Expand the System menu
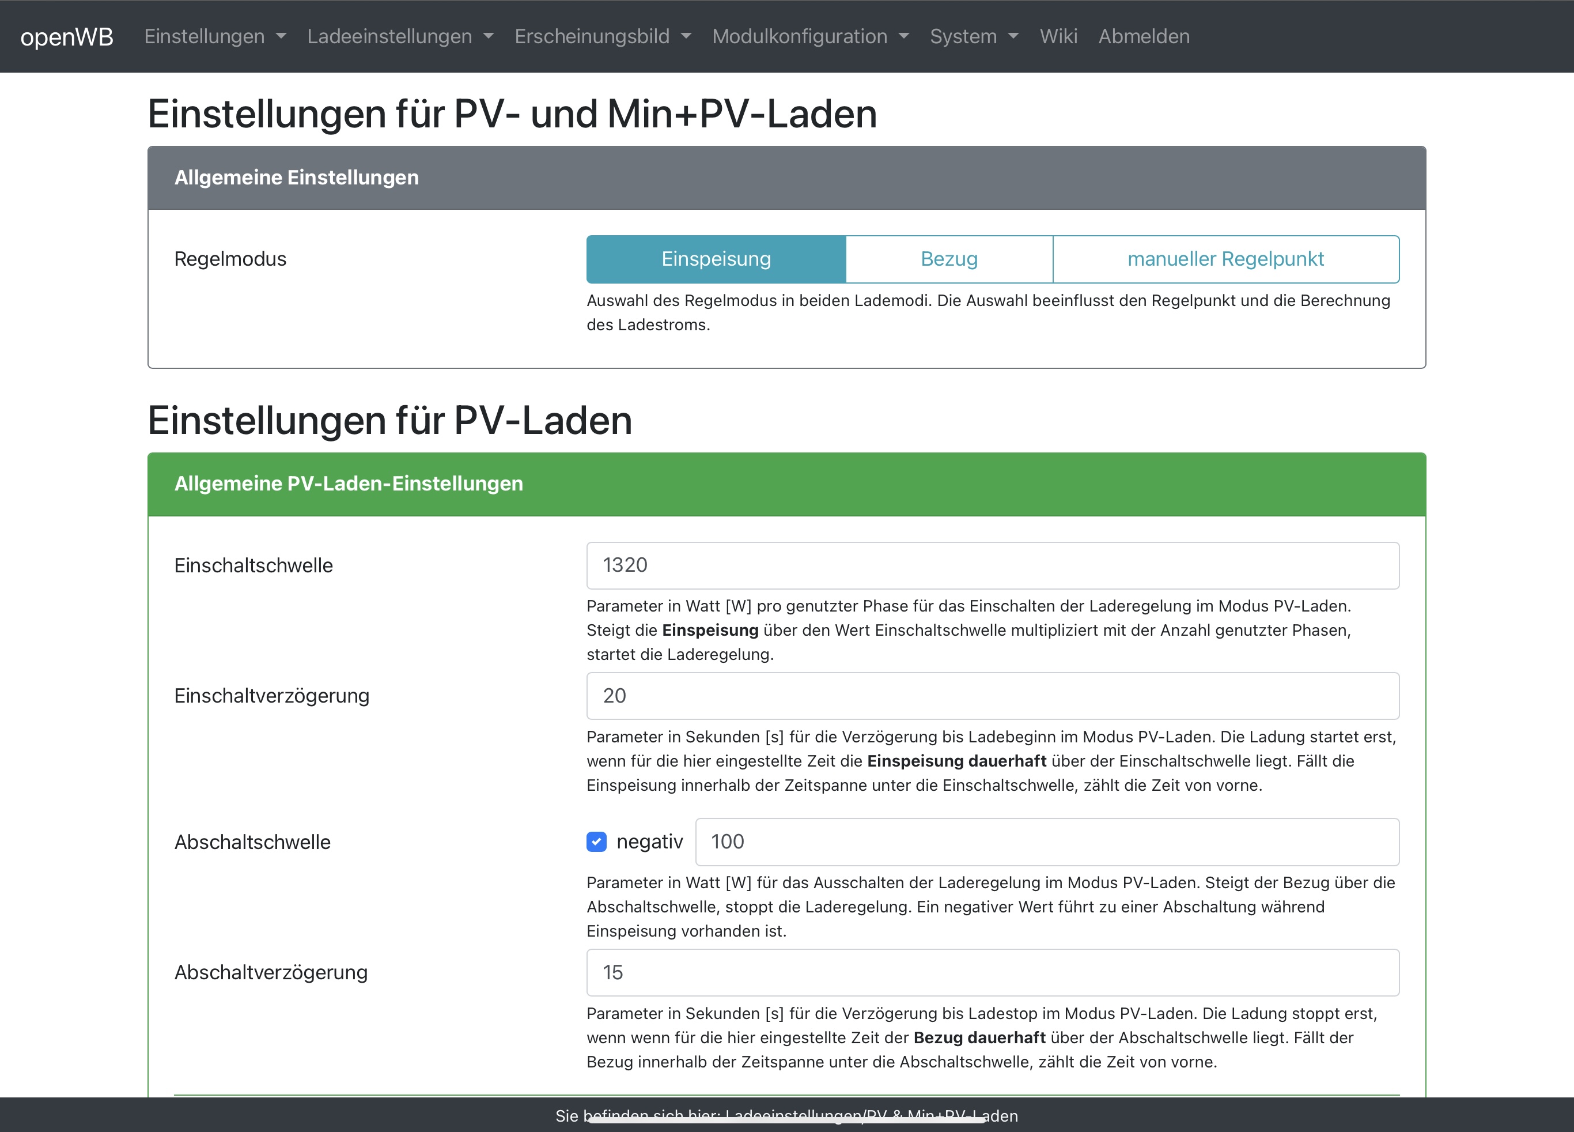This screenshot has width=1574, height=1132. coord(973,36)
